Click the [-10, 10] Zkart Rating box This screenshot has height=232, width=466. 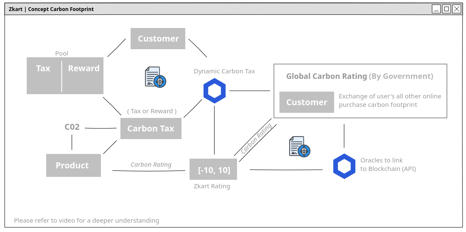(213, 169)
